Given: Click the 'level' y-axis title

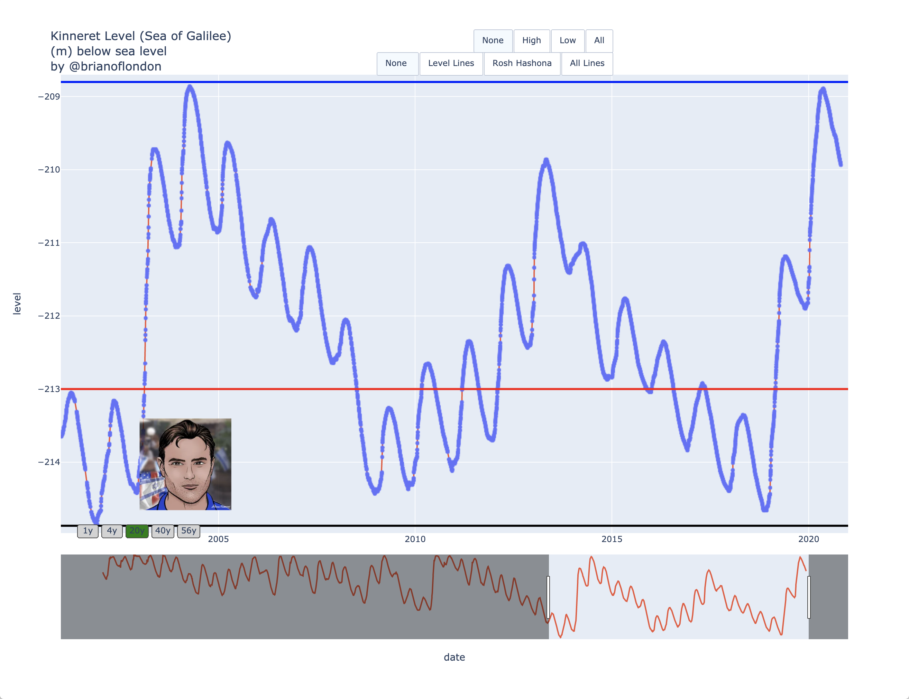Looking at the screenshot, I should (17, 303).
